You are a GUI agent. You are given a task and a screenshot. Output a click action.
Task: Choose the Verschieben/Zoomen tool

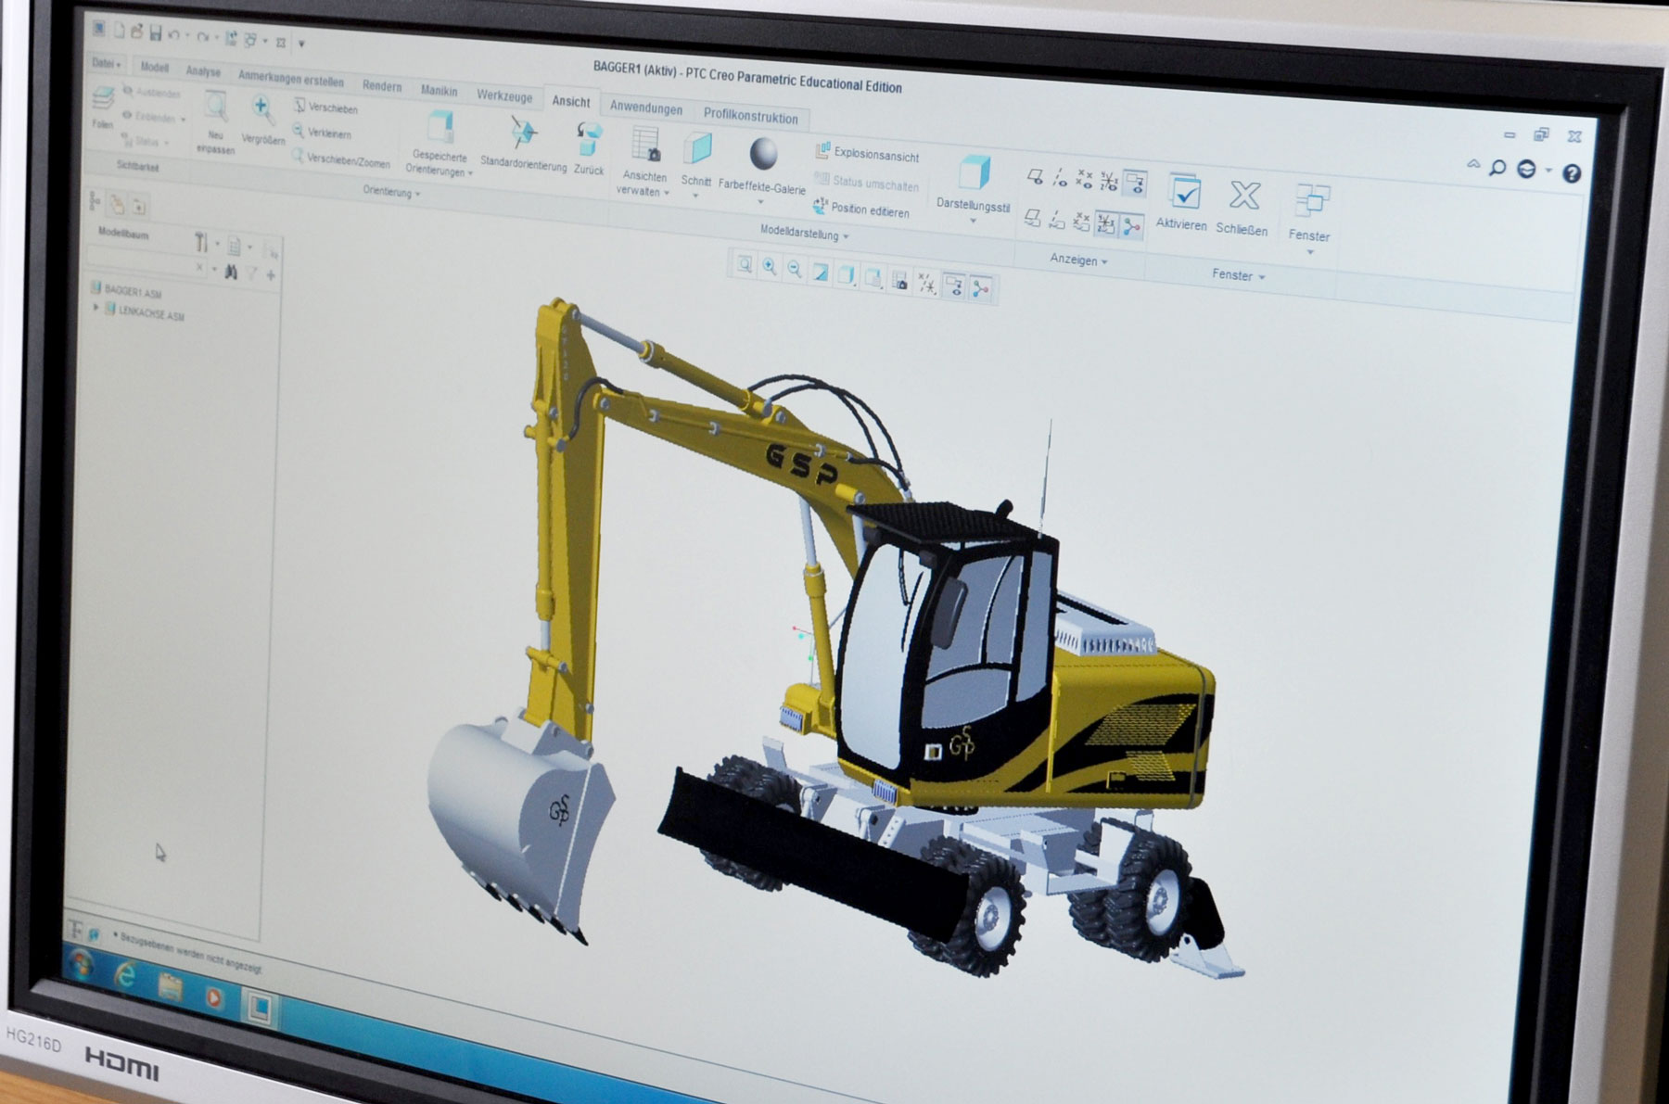340,158
